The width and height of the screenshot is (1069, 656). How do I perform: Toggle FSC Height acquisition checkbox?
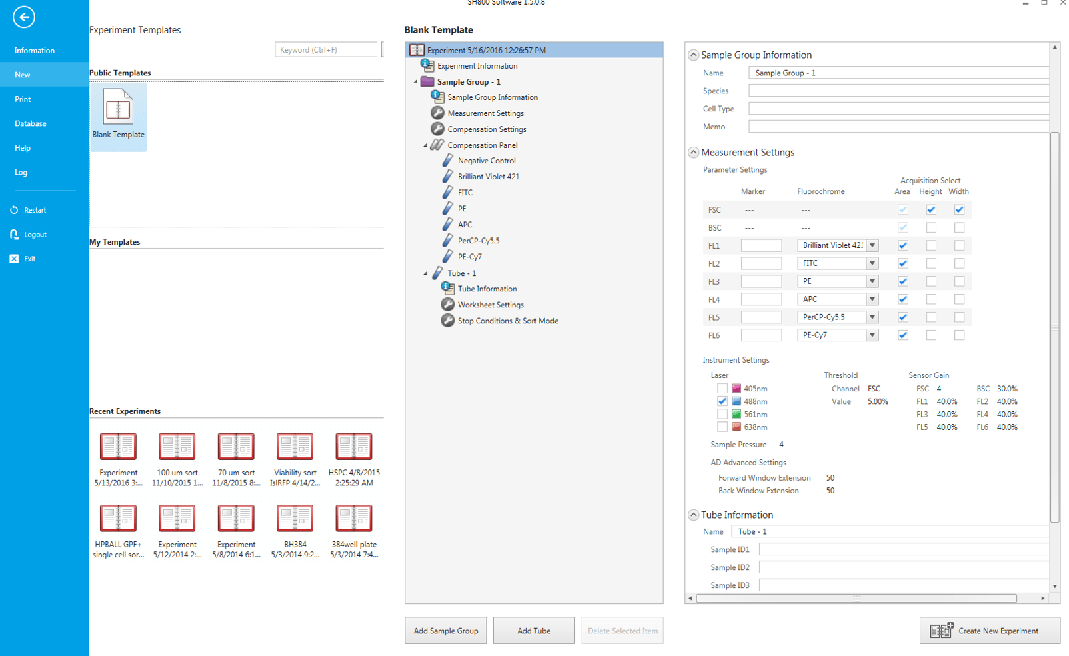coord(931,209)
